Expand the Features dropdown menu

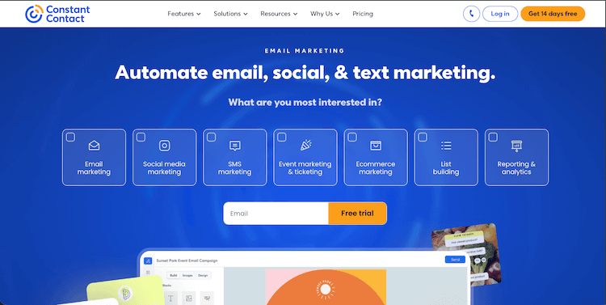[x=184, y=14]
